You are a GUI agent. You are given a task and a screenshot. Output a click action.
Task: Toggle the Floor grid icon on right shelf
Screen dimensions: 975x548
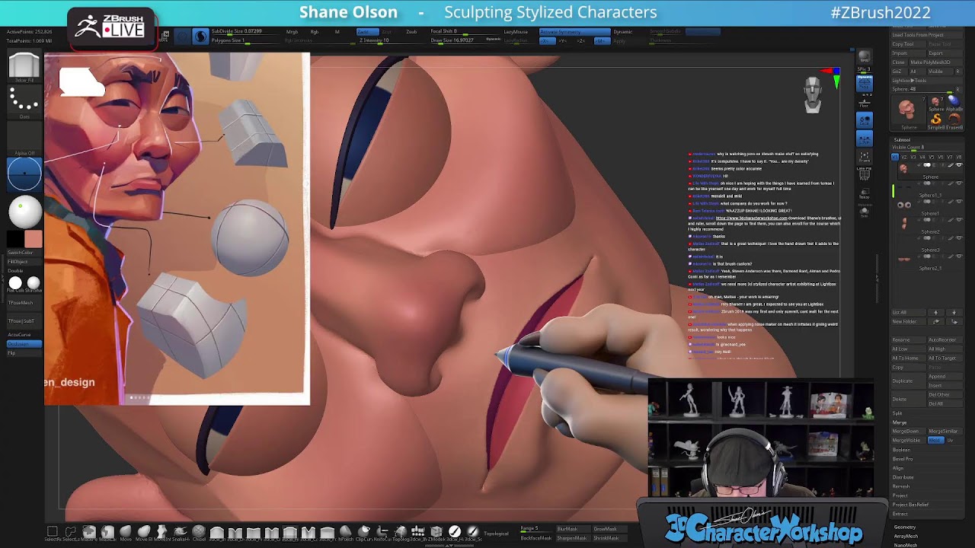[864, 103]
